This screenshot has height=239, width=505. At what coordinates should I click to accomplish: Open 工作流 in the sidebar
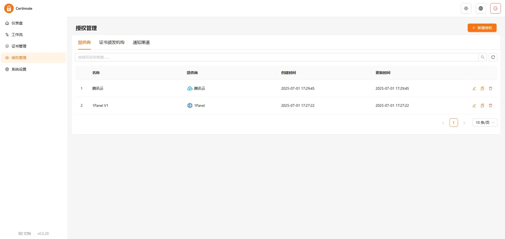point(33,35)
